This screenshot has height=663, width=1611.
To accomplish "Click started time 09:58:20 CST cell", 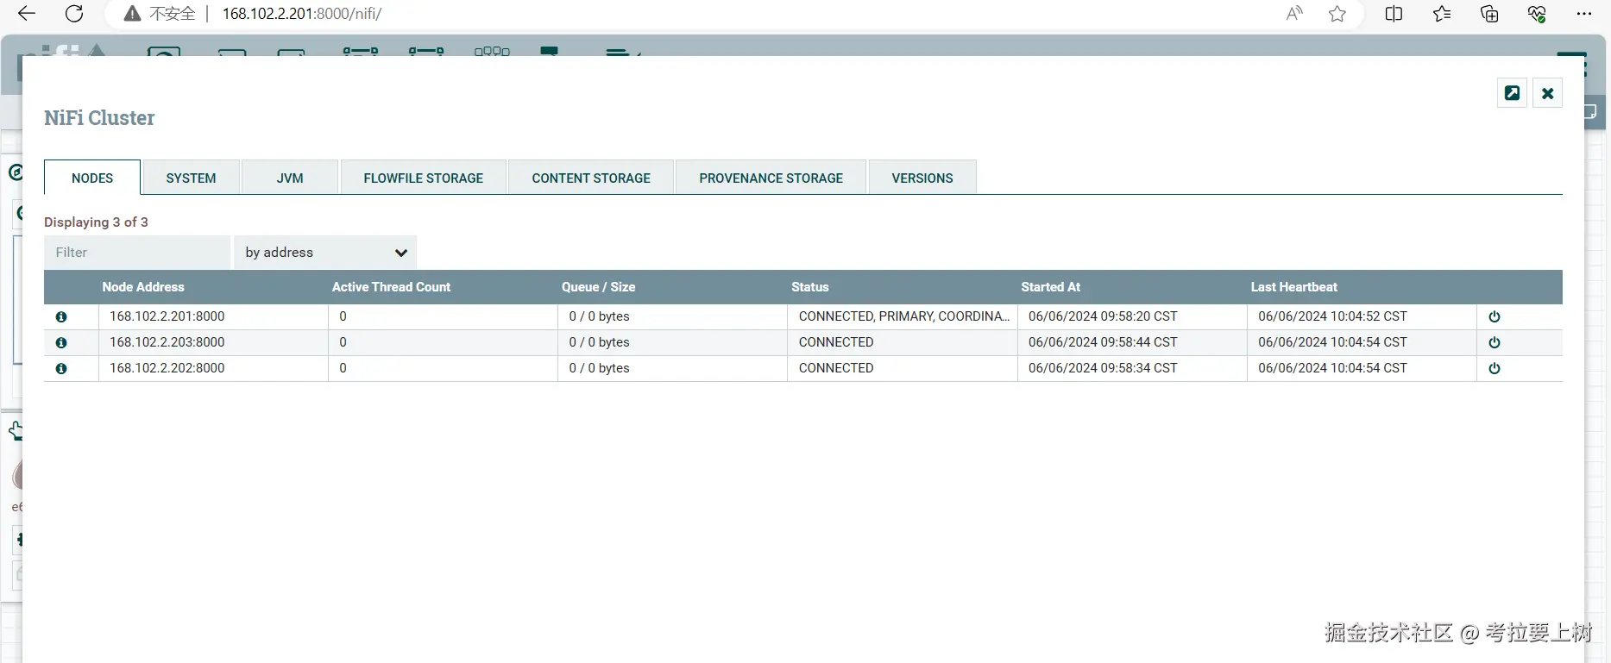I will coord(1132,316).
